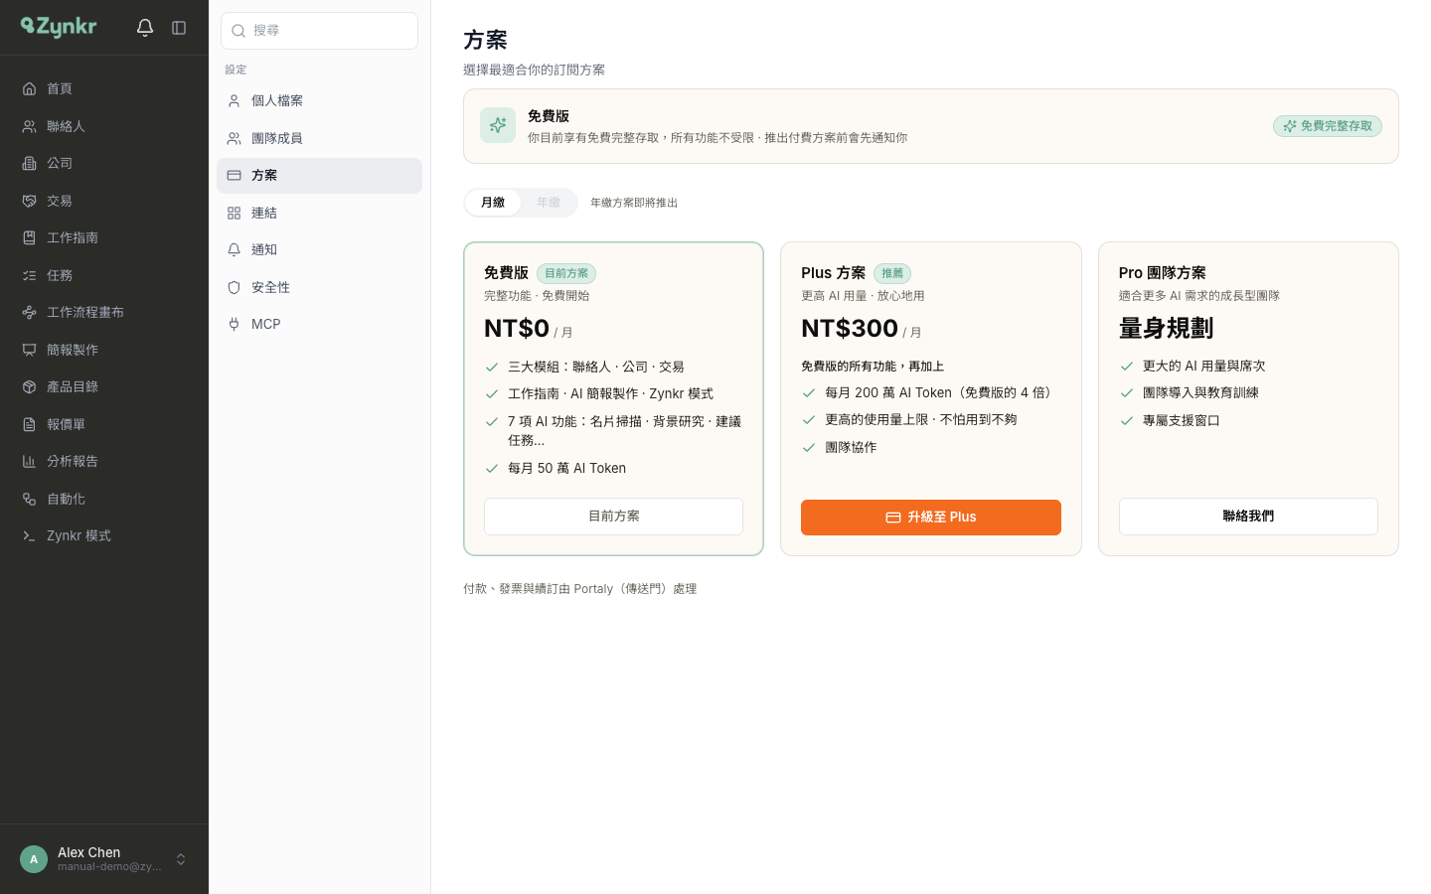Click the green 目前方案 badge beside 免費版
Viewport: 1431px width, 894px height.
566,273
